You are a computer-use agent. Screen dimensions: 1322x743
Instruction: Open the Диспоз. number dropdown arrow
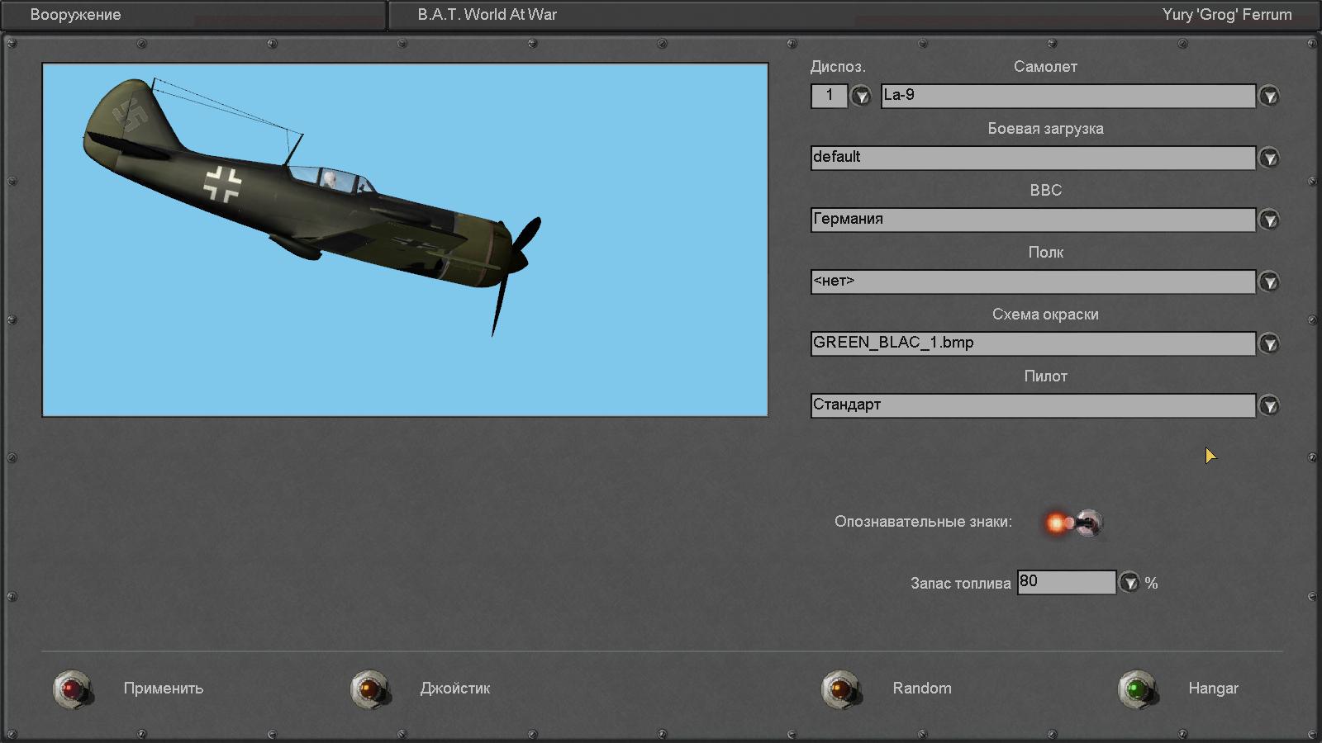coord(861,97)
